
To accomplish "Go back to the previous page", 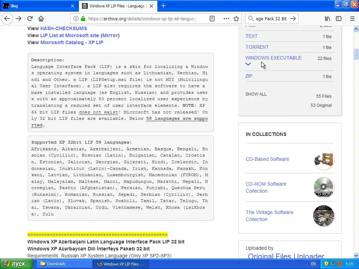I will click(7, 19).
